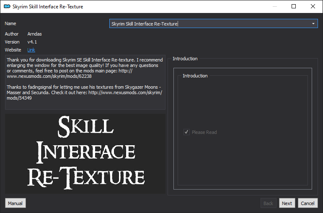Switch to Manual installation
The width and height of the screenshot is (323, 213).
[16, 203]
